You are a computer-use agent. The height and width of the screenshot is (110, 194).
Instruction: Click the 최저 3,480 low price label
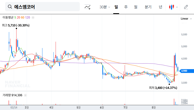(x=163, y=88)
